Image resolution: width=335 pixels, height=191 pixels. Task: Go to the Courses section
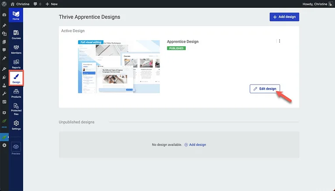tap(16, 34)
